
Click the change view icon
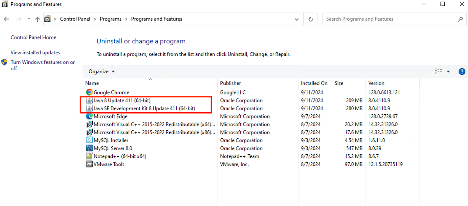click(438, 71)
